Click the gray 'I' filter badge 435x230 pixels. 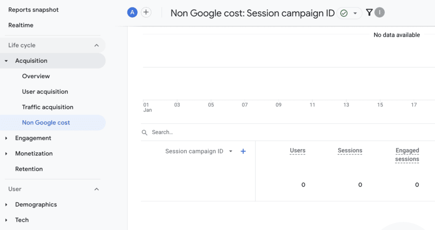click(379, 13)
